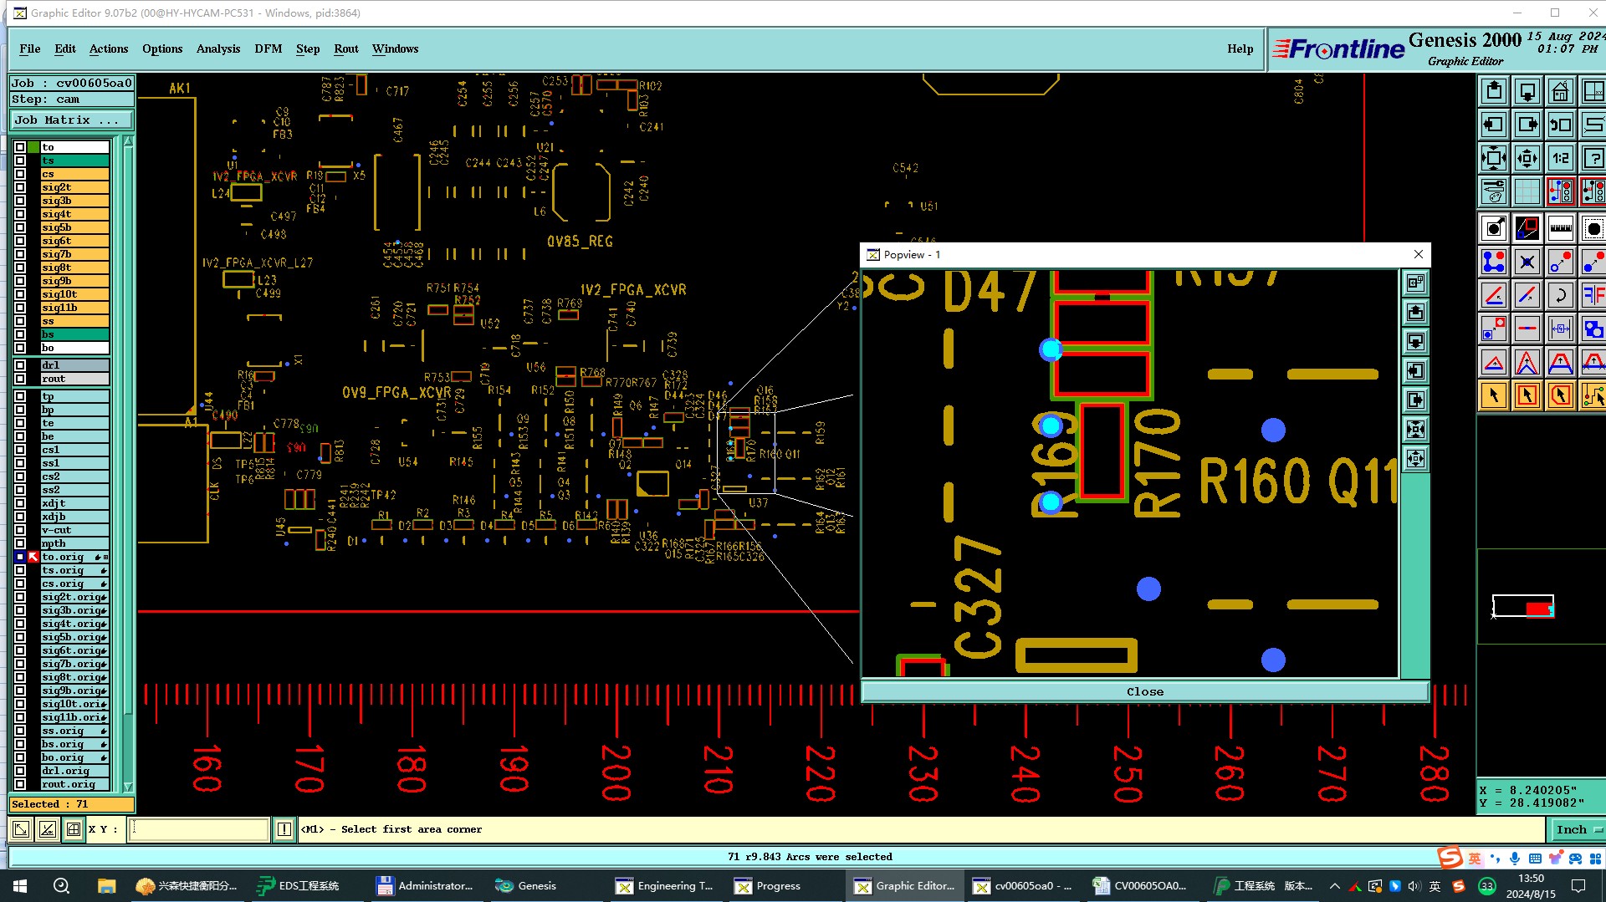Screen dimensions: 1606x902
Task: Click the green color swatch beside layer 'to'
Action: pos(33,147)
